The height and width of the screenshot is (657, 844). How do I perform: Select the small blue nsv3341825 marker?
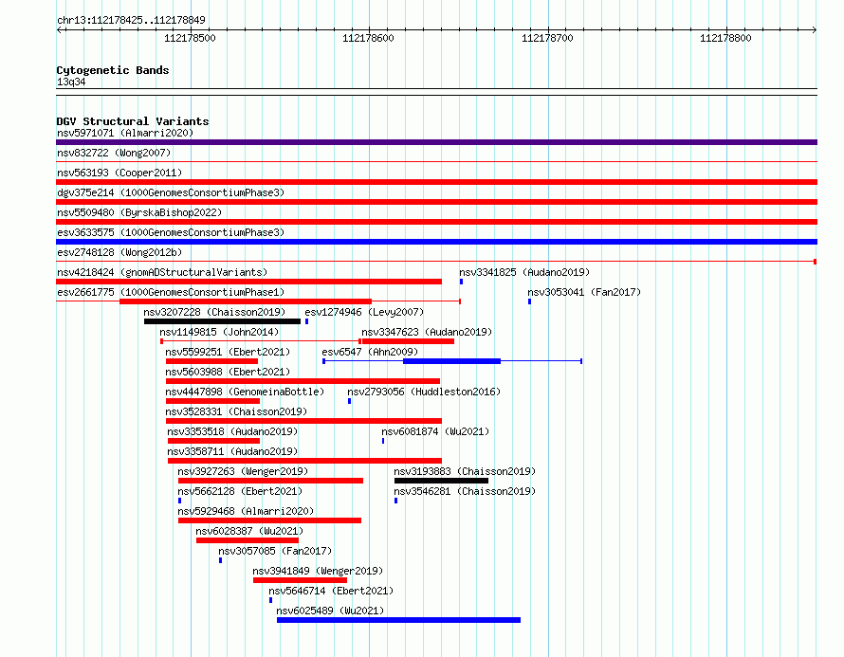click(x=461, y=282)
